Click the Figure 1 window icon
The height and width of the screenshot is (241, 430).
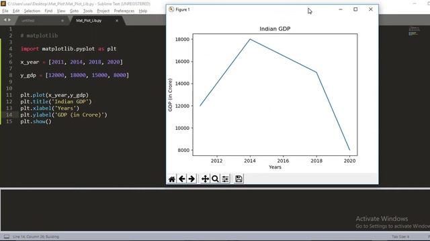[x=171, y=9]
